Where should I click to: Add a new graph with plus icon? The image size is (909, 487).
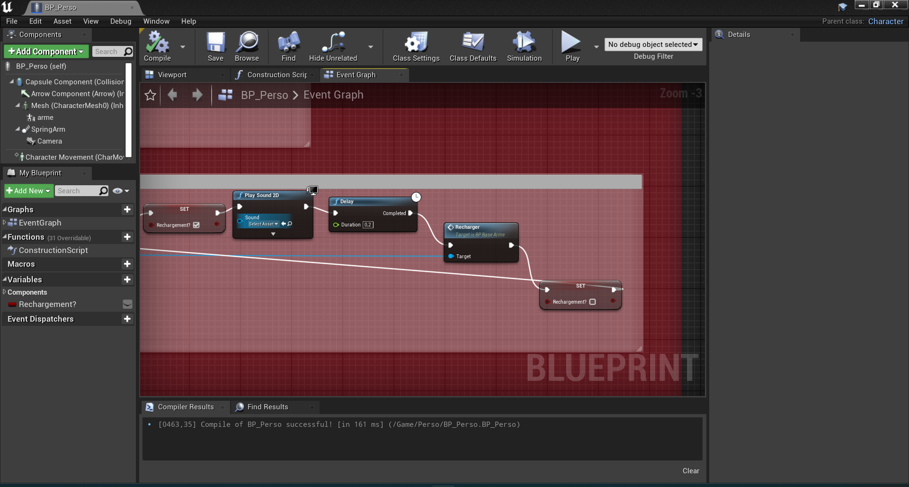[x=127, y=209]
